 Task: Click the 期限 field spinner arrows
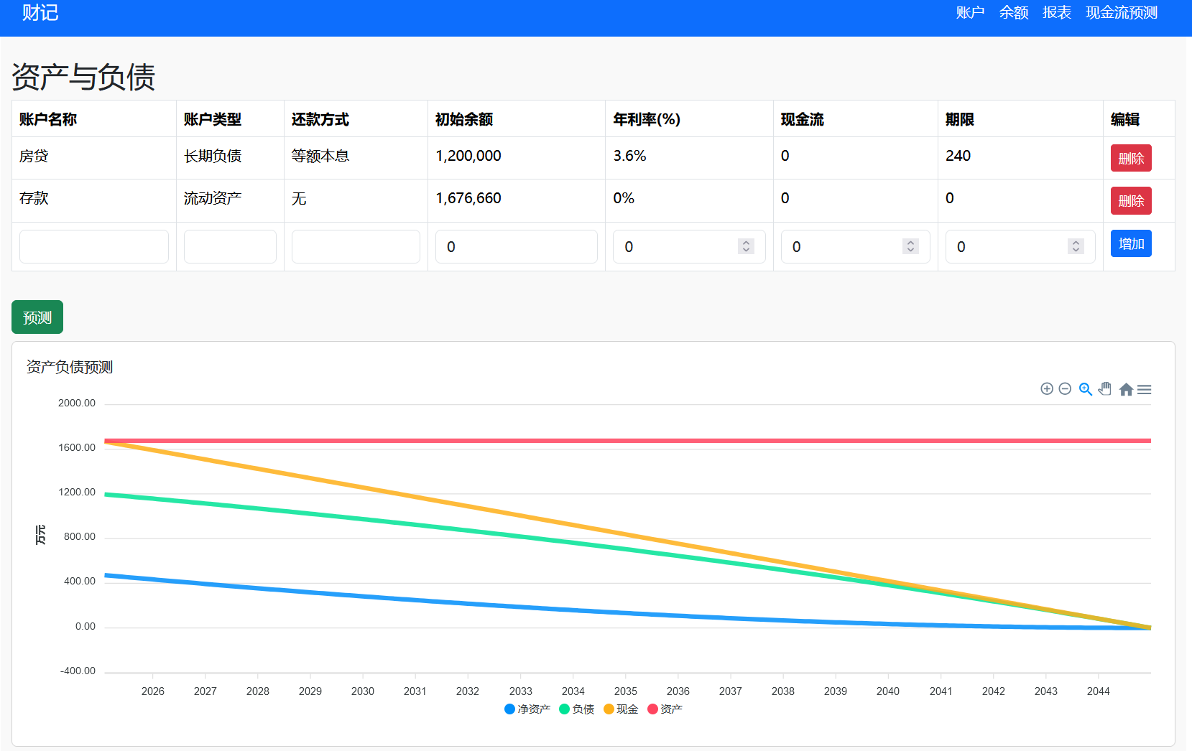tap(1076, 246)
